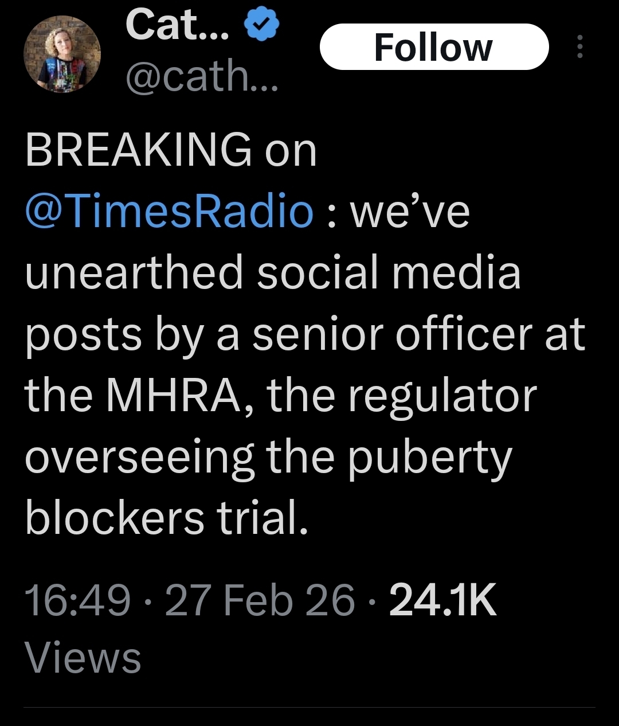This screenshot has width=619, height=726.
Task: Click the Views label below the timestamp
Action: tap(83, 657)
